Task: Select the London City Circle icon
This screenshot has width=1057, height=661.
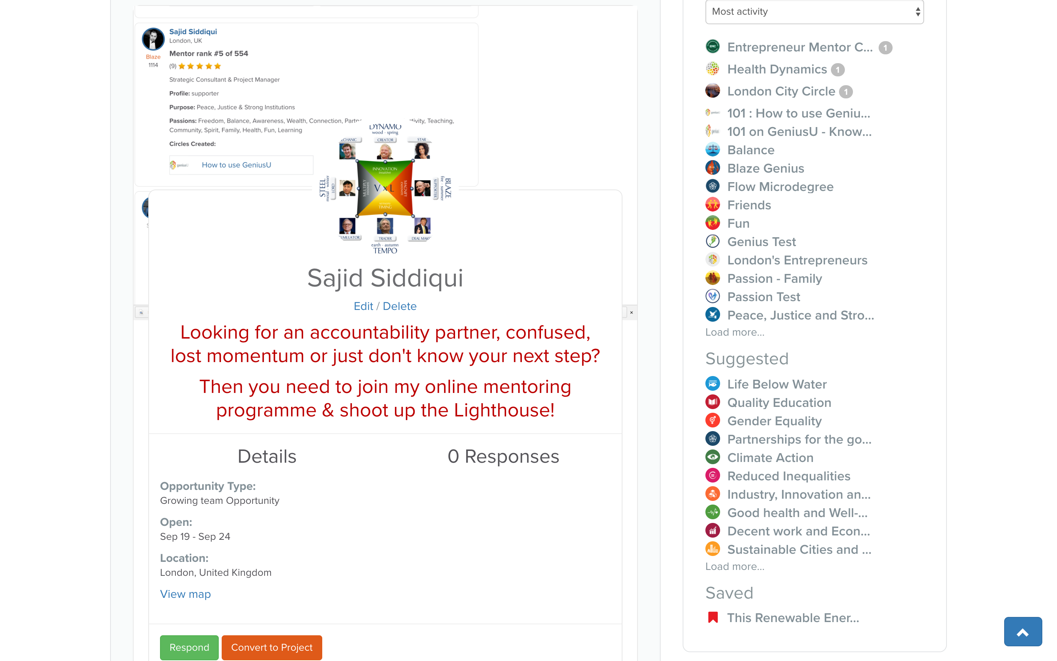Action: [x=712, y=91]
